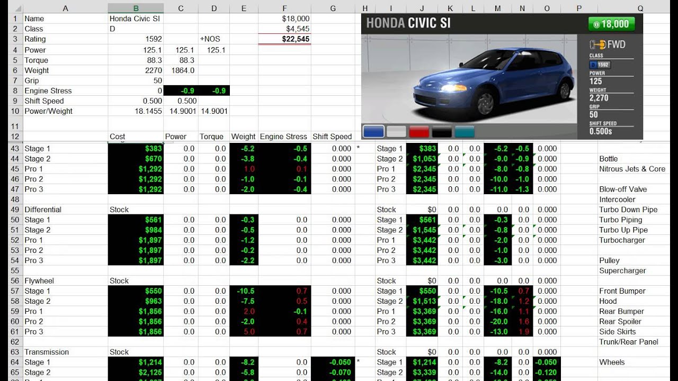Screen dimensions: 678x381
Task: Click the '$670' cost cell
Action: point(136,159)
